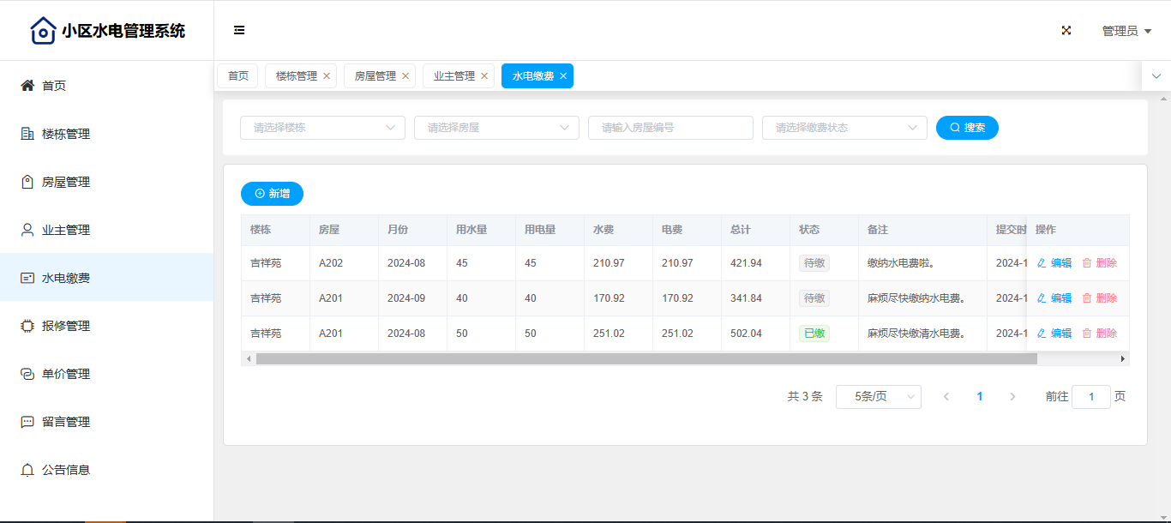Screen dimensions: 1171x523
Task: Expand the 请选择楼栋 dropdown
Action: (322, 128)
